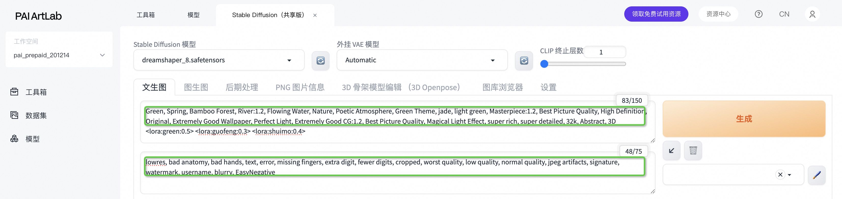Viewport: 842px width, 199px height.
Task: Open 数据集 in the left sidebar
Action: (x=36, y=115)
